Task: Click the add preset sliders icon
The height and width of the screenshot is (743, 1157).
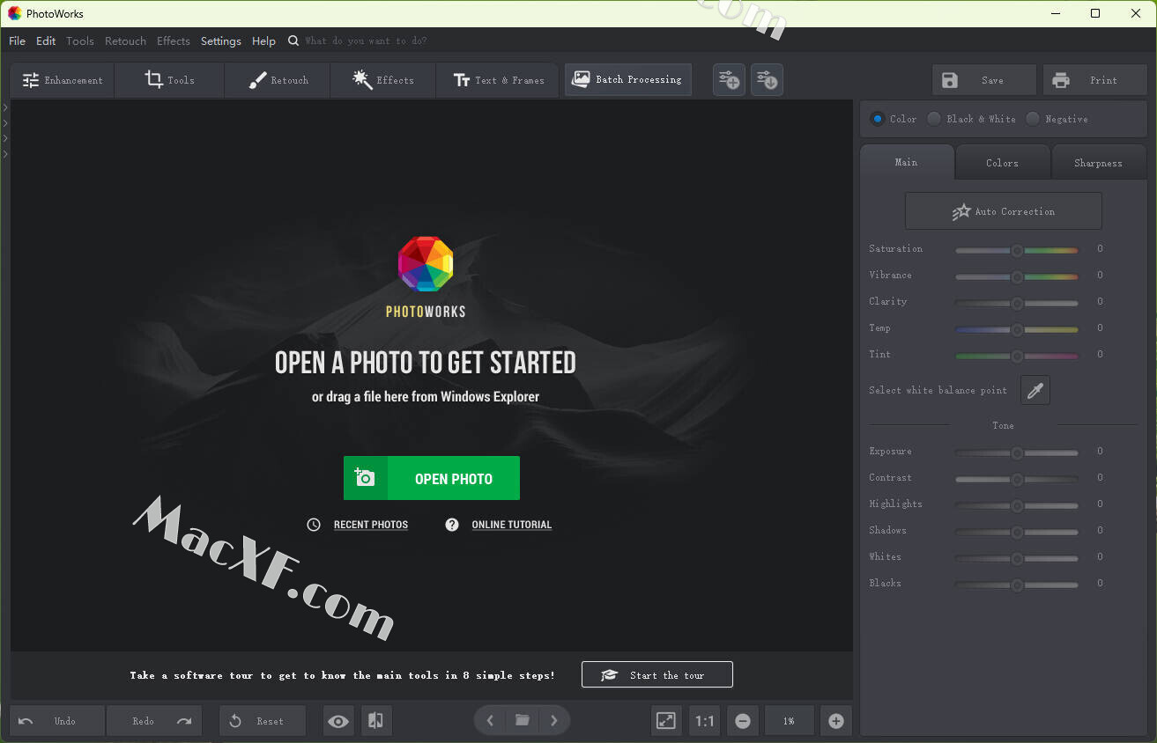Action: click(x=729, y=80)
